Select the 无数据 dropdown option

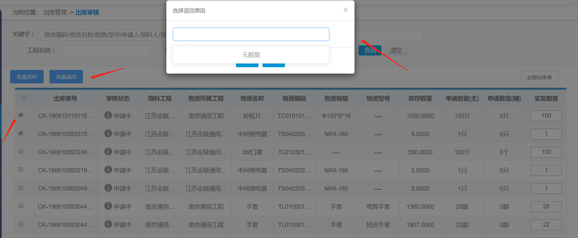[251, 55]
